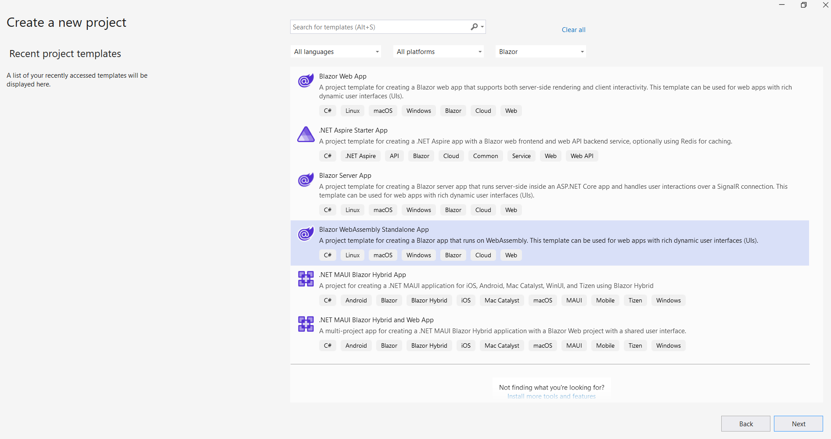Click the Blazor WebAssembly Standalone App icon
831x439 pixels.
point(306,234)
